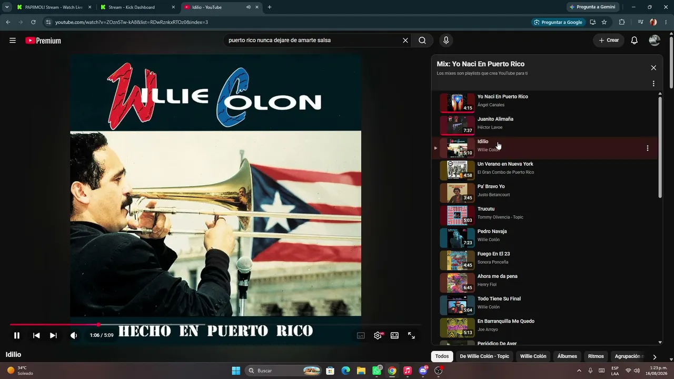
Task: Play Pedro Navaja in the mix
Action: pos(545,238)
